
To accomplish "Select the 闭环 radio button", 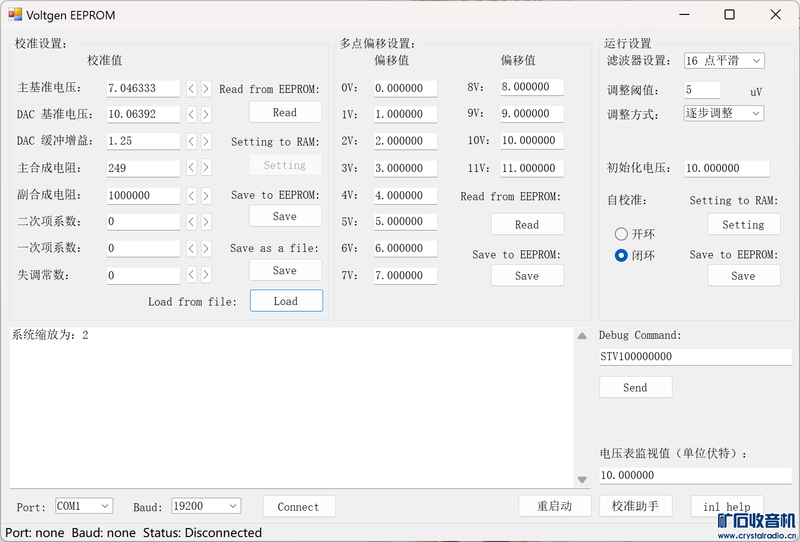I will (621, 255).
